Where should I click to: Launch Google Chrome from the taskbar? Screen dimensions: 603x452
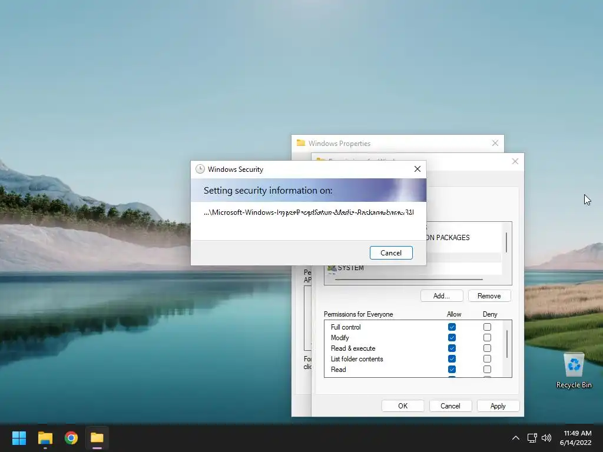71,438
